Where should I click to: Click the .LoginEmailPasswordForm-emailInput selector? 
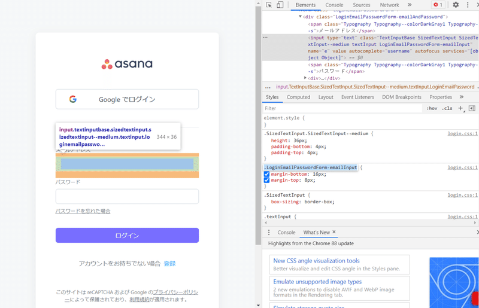(310, 167)
